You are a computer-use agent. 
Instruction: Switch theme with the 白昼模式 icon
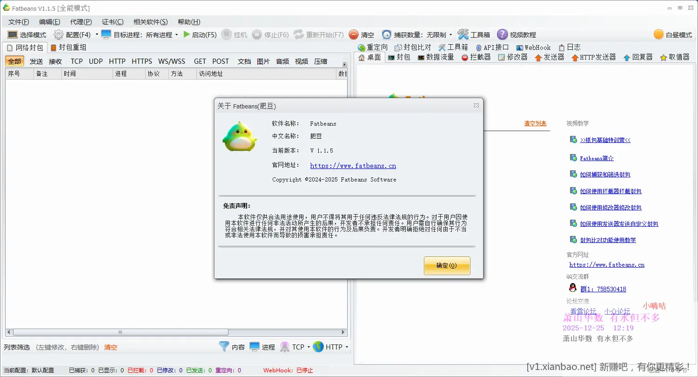(x=671, y=34)
